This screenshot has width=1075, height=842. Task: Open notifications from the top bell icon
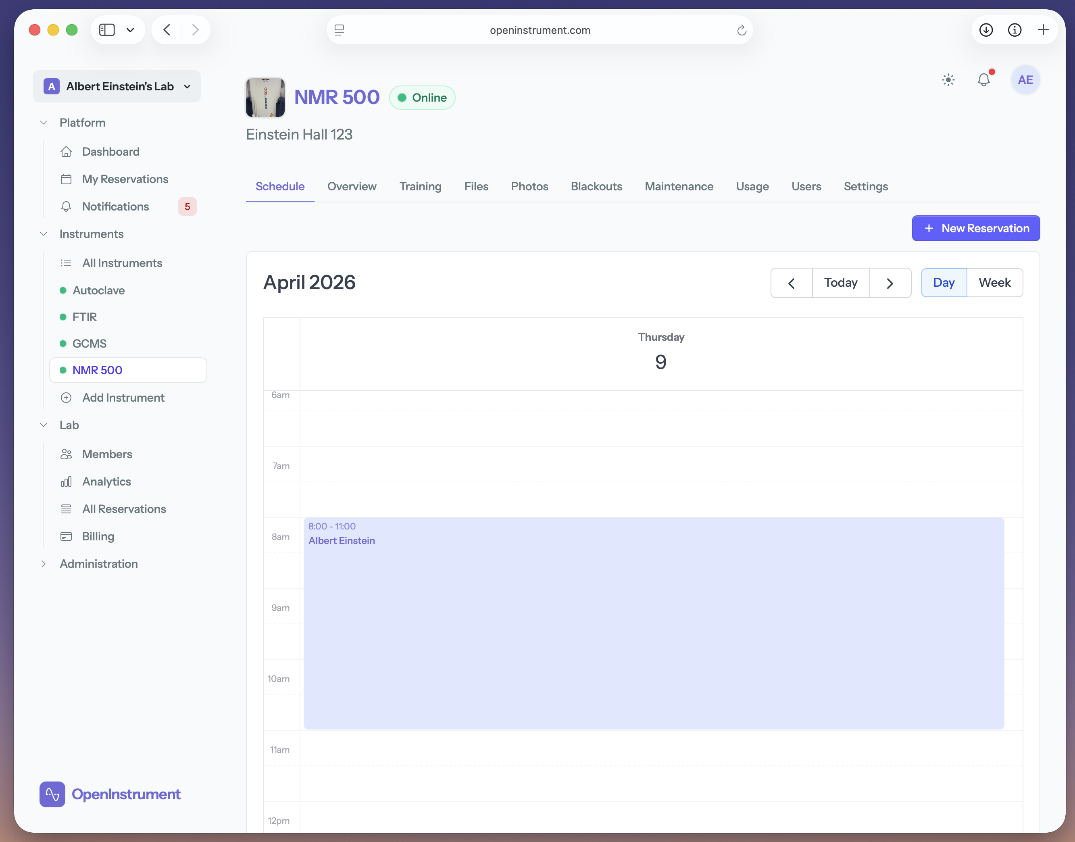(984, 79)
